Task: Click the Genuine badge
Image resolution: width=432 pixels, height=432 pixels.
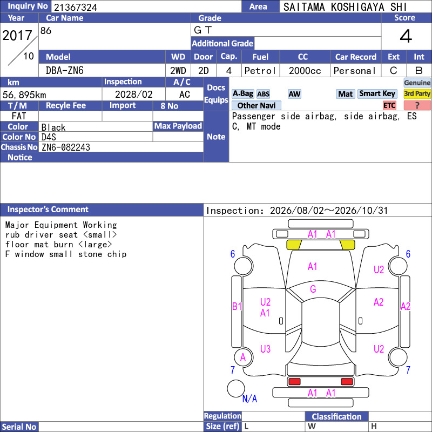Action: tap(417, 83)
